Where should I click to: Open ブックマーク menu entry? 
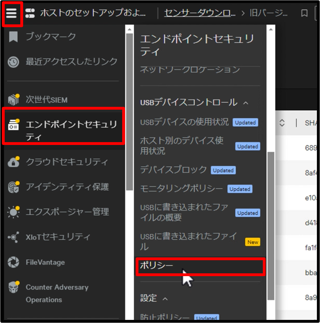(51, 37)
